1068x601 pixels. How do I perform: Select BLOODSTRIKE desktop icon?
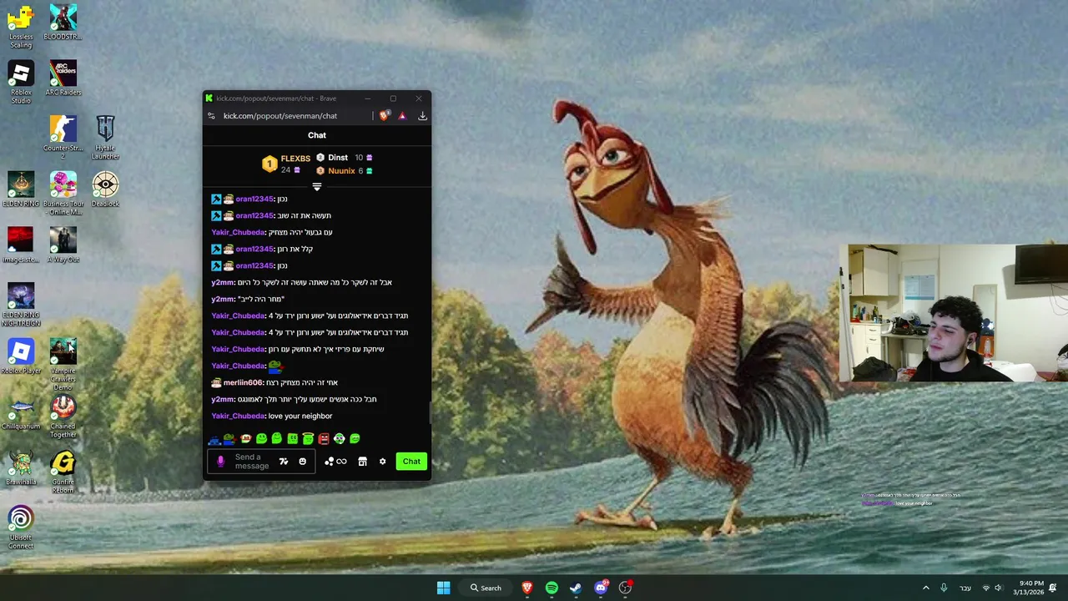coord(63,23)
